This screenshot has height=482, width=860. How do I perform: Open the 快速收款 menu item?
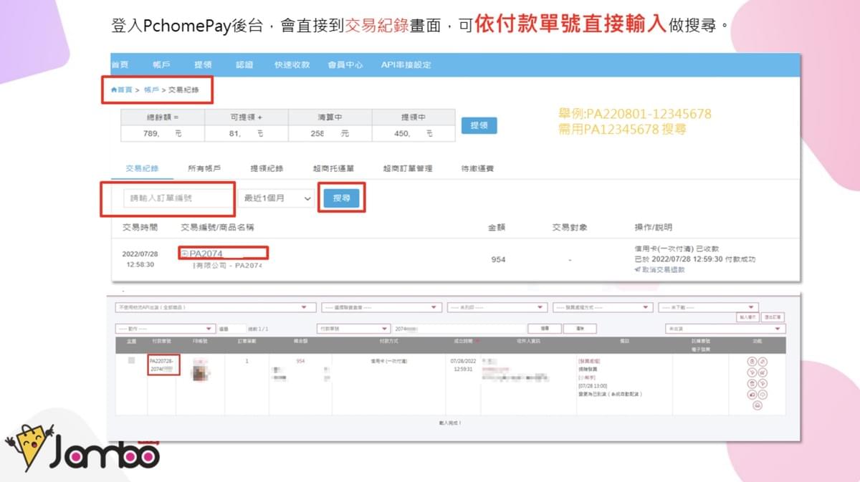tap(292, 64)
